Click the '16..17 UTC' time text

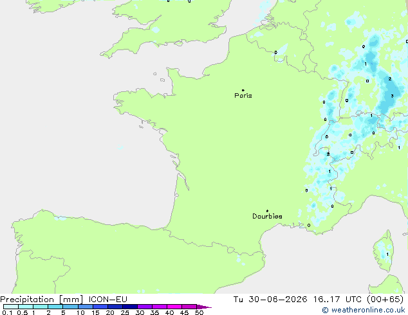pos(337,300)
